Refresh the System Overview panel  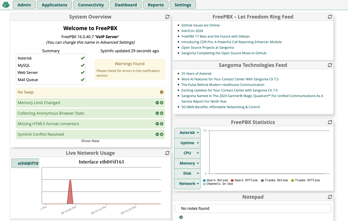click(167, 17)
